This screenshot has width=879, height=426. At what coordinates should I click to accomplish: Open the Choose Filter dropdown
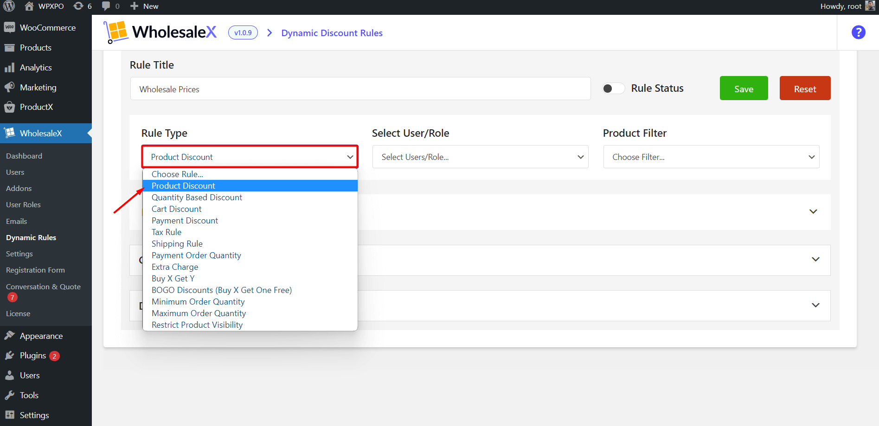(x=711, y=157)
